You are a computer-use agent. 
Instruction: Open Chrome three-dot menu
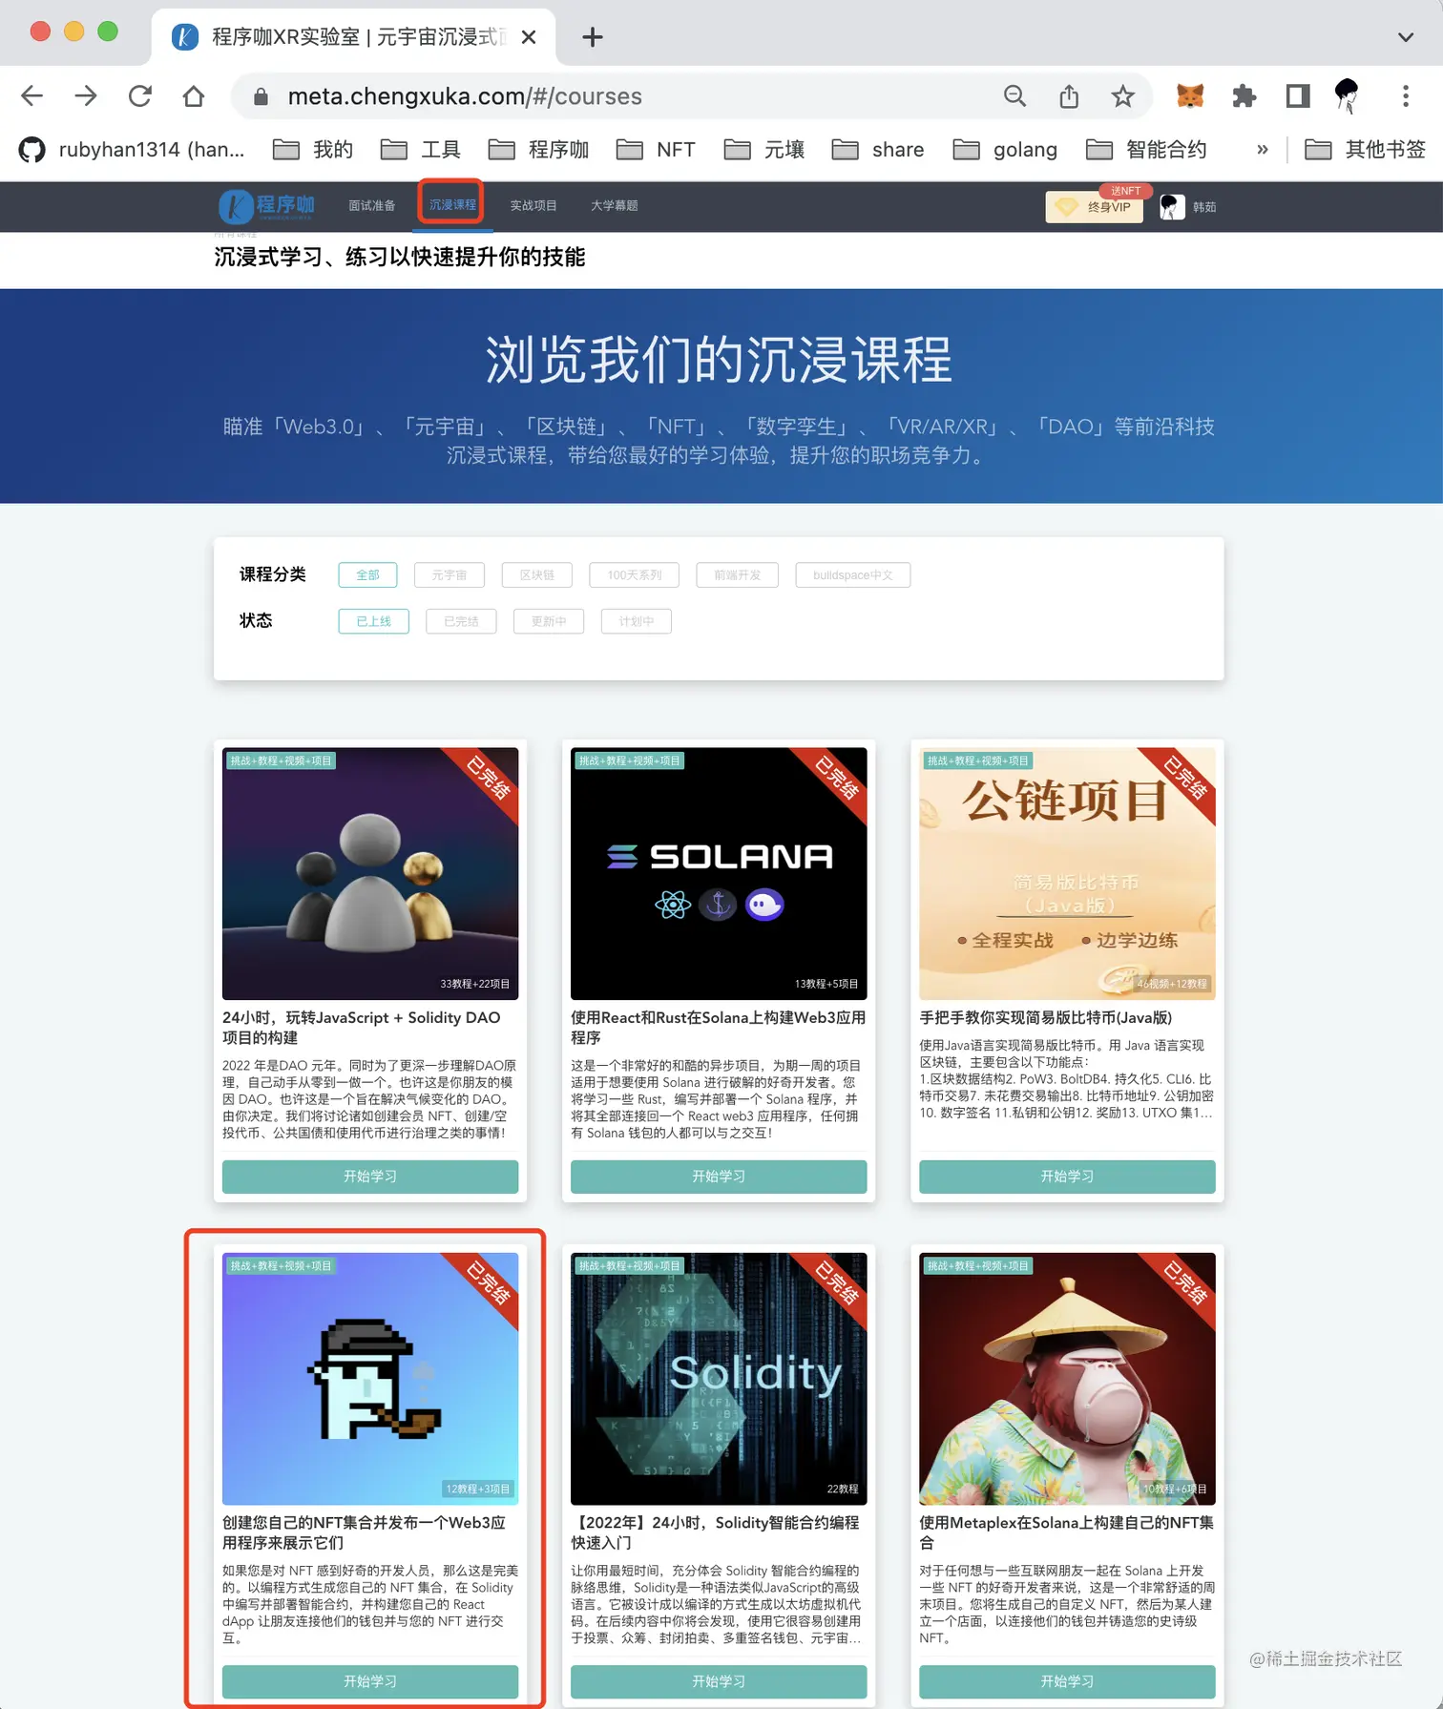[1405, 95]
